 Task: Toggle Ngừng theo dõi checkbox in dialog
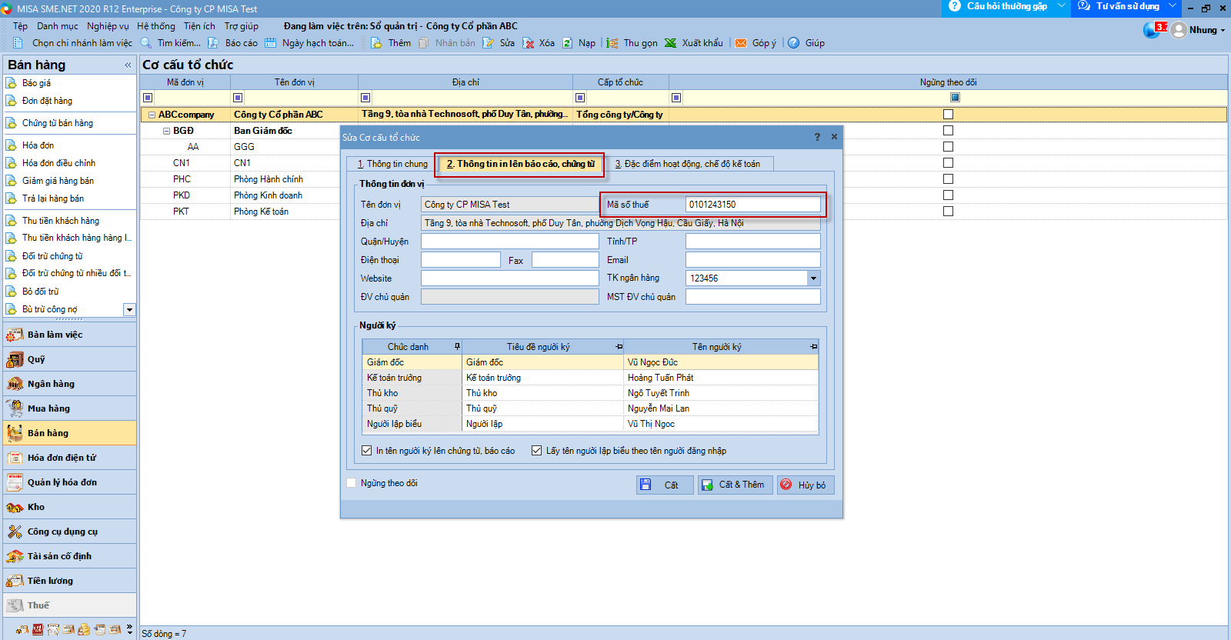pos(352,483)
